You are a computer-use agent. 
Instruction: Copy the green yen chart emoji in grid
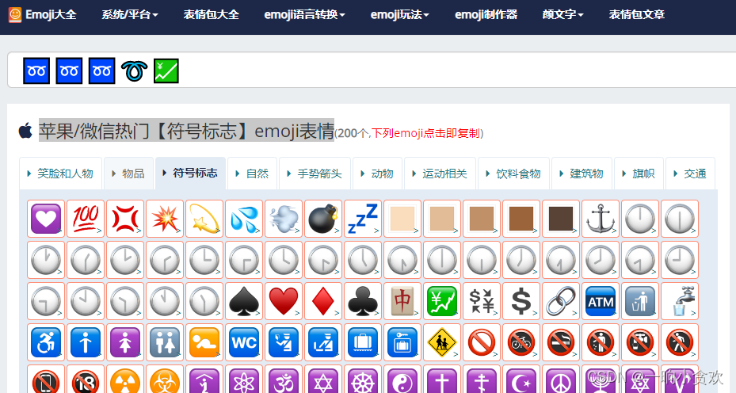click(442, 301)
